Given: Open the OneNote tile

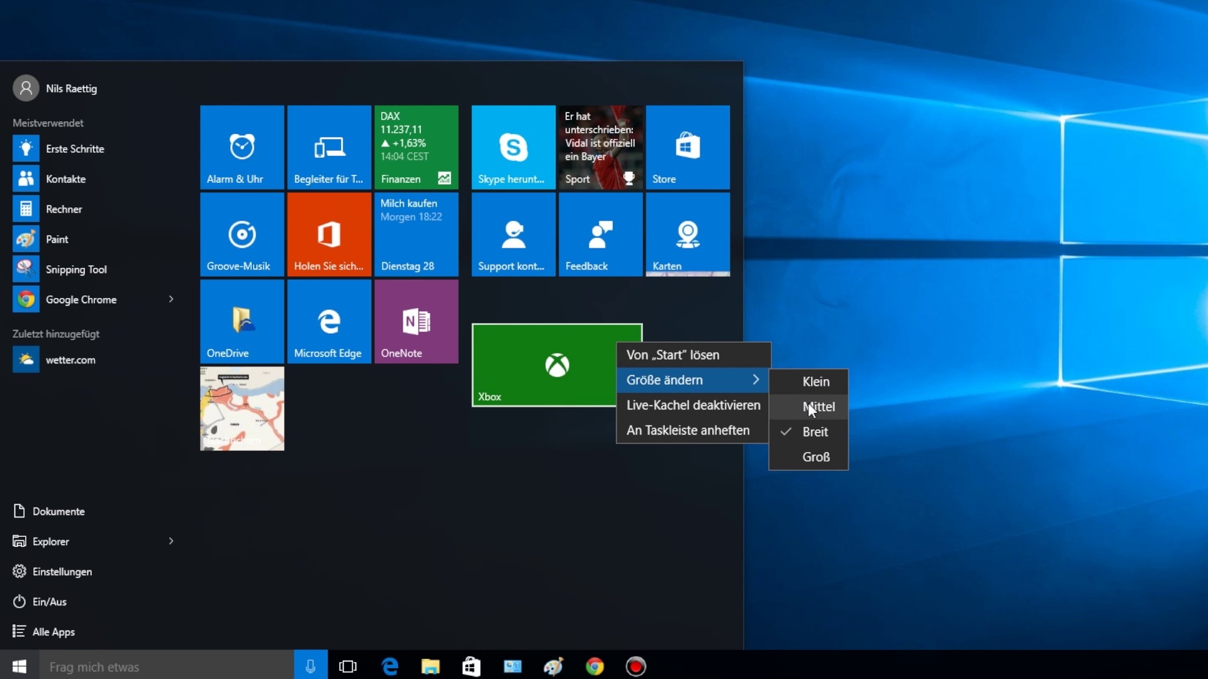Looking at the screenshot, I should coord(417,322).
